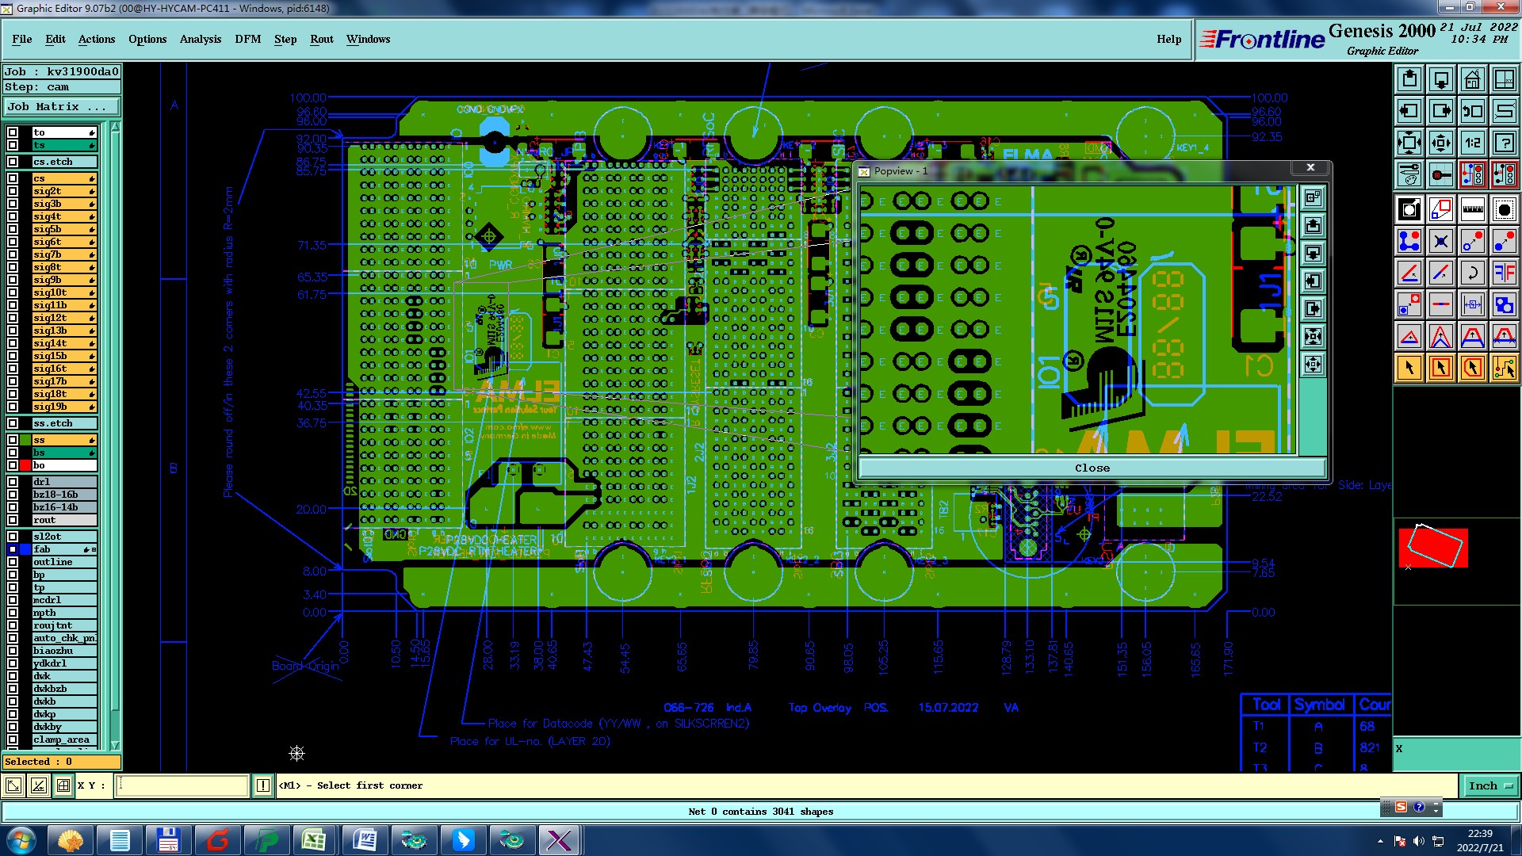The width and height of the screenshot is (1522, 856).
Task: Click the zoom out arrows icon
Action: (x=1409, y=143)
